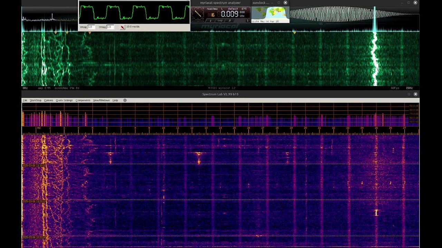
Task: Click the 1 Hz mark on frequency scale
Action: 38,128
